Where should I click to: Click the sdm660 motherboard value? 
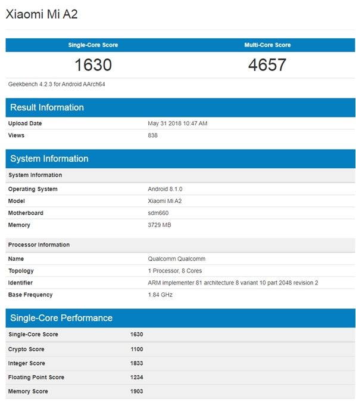[x=158, y=213]
